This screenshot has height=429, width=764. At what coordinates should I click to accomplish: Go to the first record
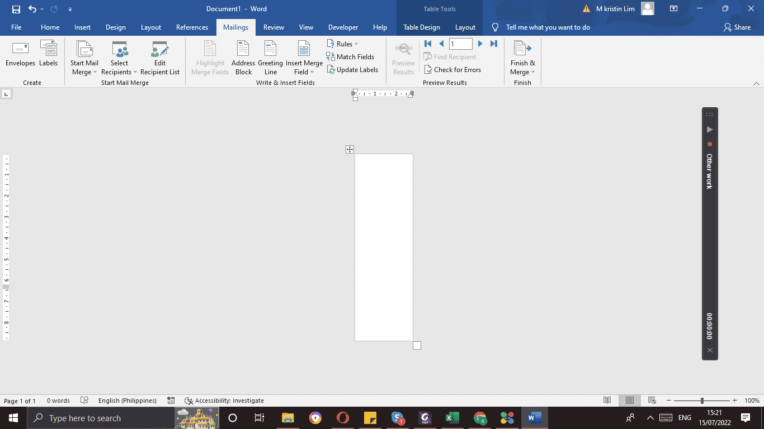428,44
